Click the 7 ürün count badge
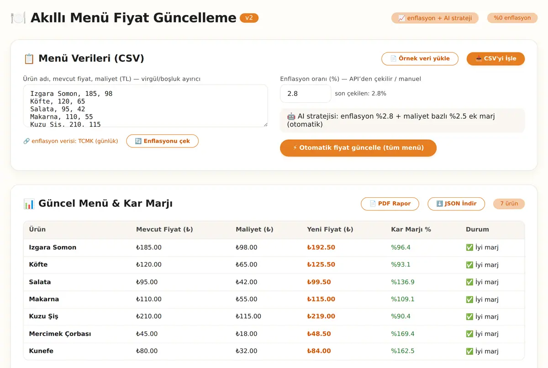The width and height of the screenshot is (548, 368). pos(509,204)
